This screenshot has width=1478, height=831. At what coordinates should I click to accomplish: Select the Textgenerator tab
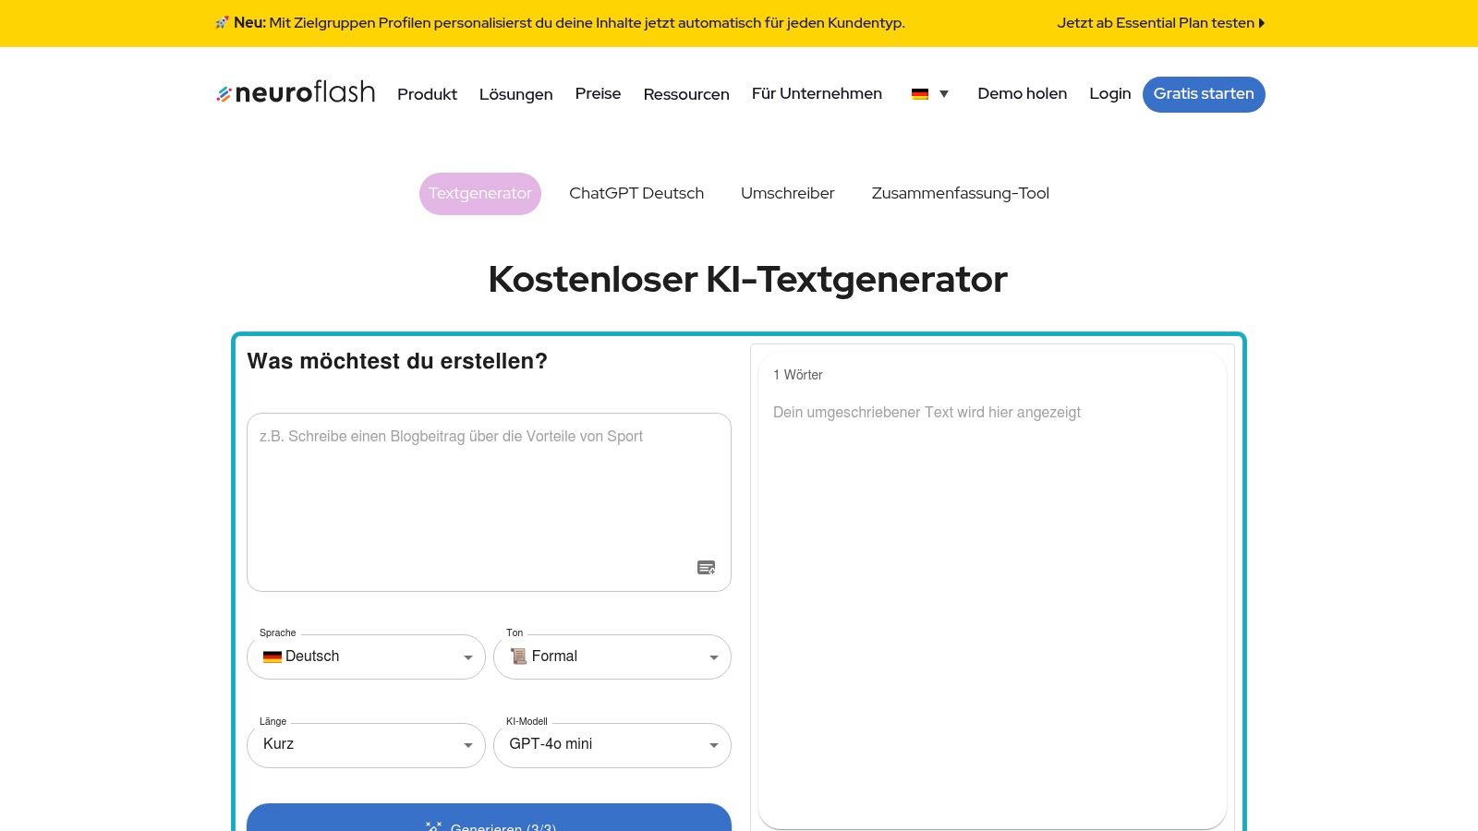(480, 194)
